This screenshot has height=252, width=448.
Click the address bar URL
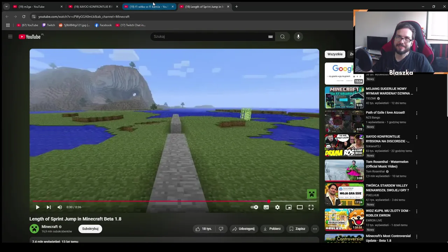coord(84,16)
